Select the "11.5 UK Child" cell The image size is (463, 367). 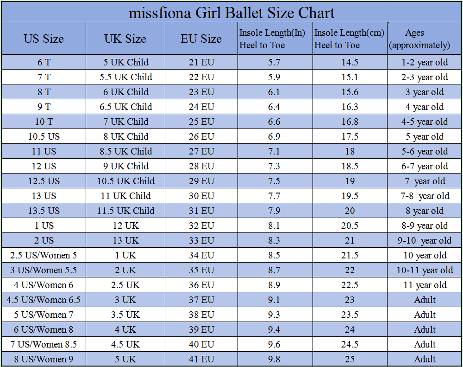pos(125,211)
